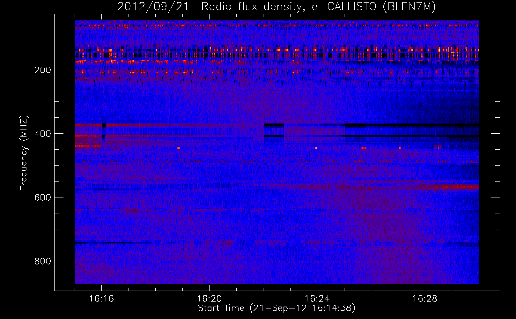Click the 16:28 time tick label
This screenshot has width=516, height=319.
pyautogui.click(x=425, y=299)
